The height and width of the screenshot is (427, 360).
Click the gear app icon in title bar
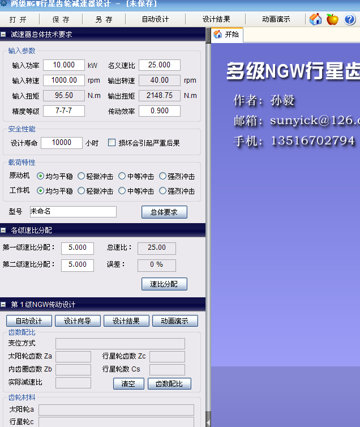point(3,3)
